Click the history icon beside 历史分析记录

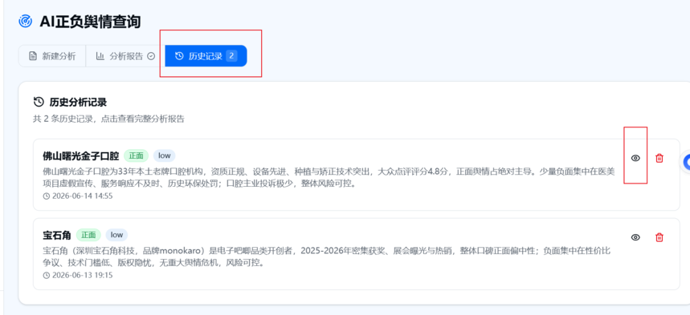pyautogui.click(x=39, y=103)
